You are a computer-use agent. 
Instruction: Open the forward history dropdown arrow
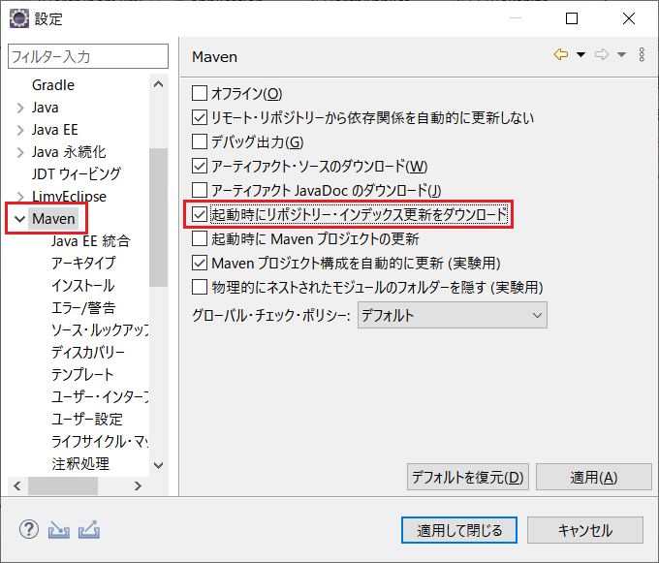click(621, 54)
